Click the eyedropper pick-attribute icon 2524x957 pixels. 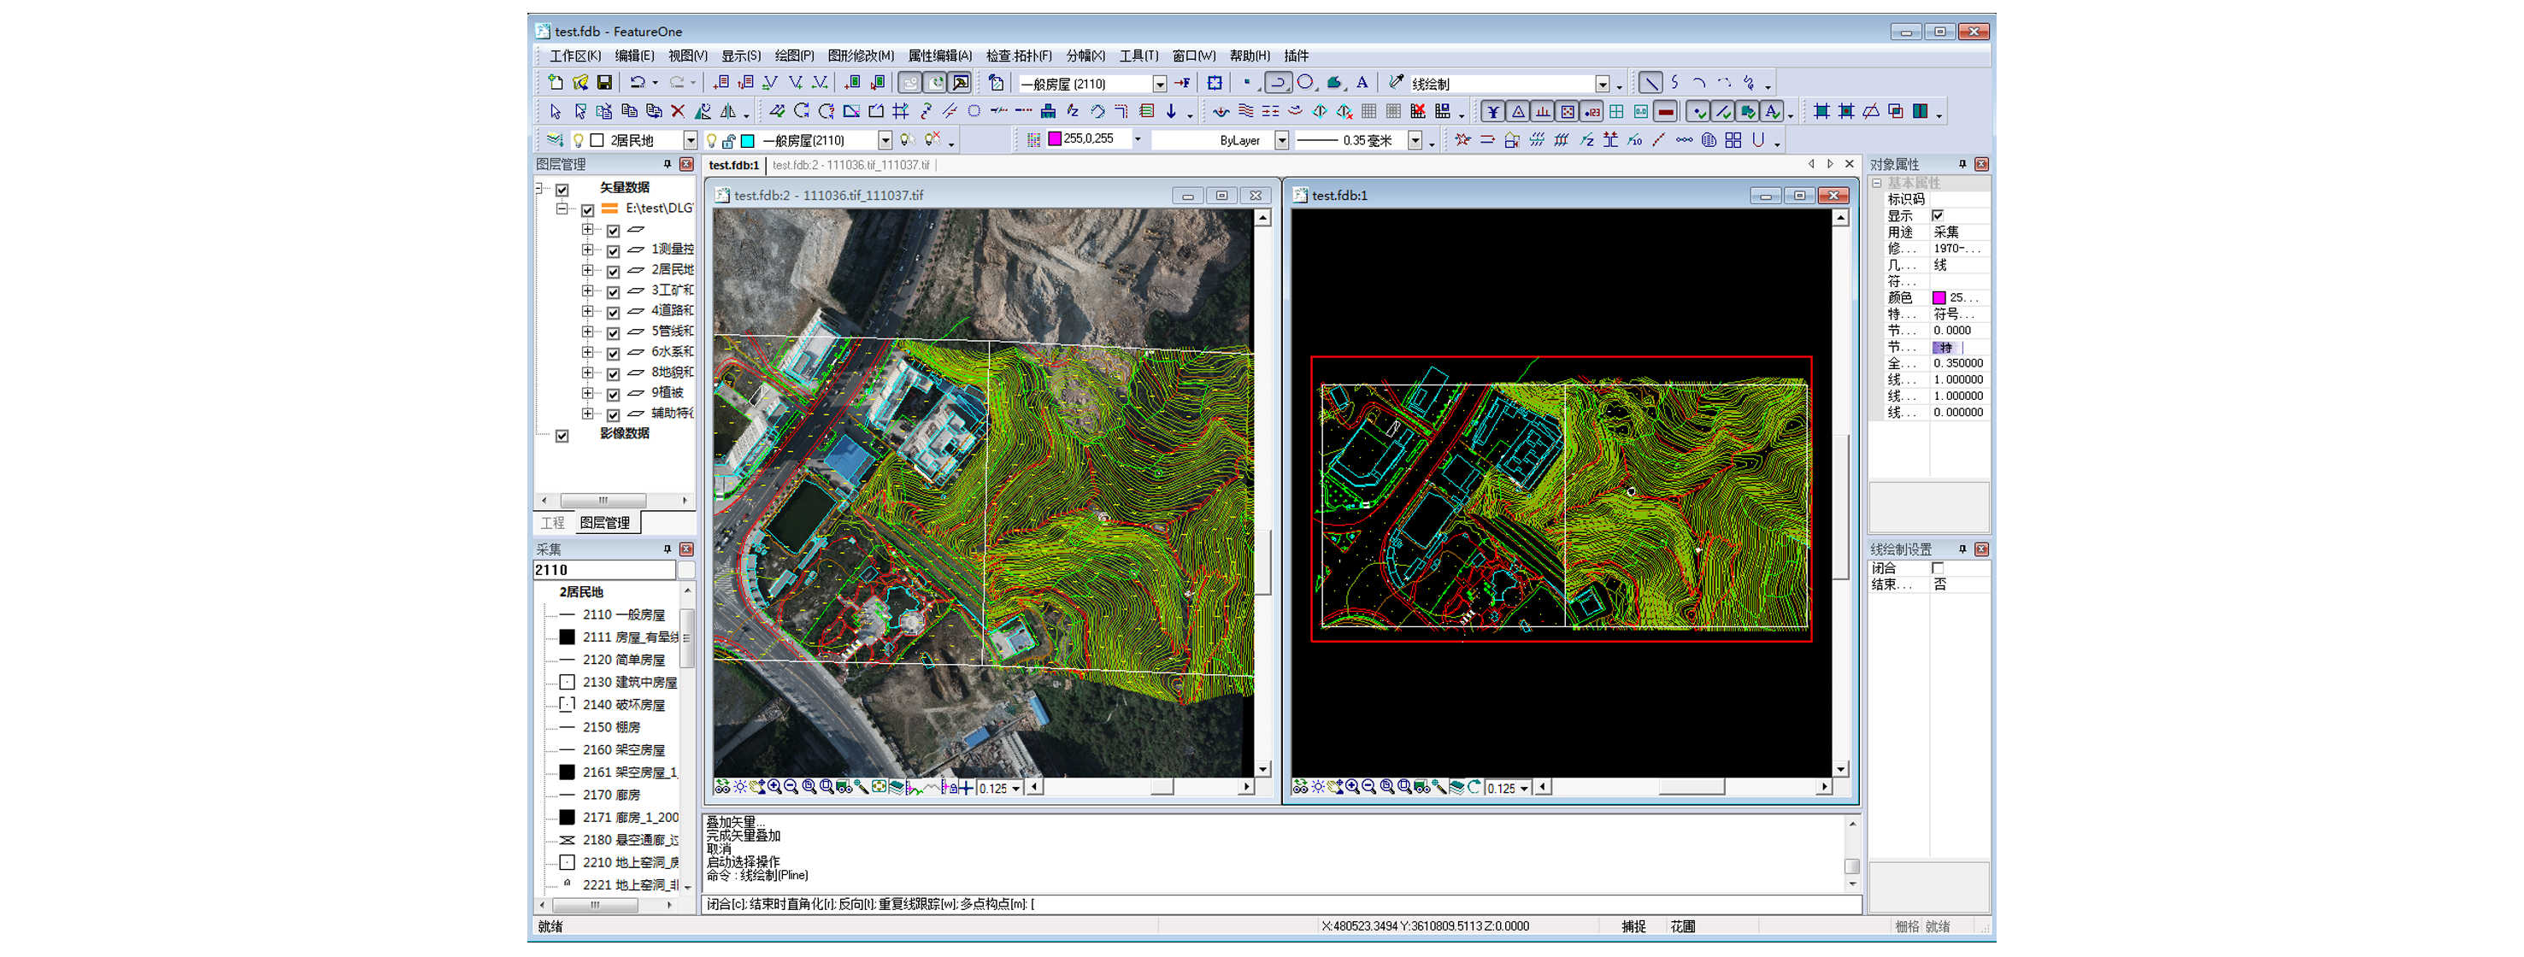click(x=1397, y=83)
